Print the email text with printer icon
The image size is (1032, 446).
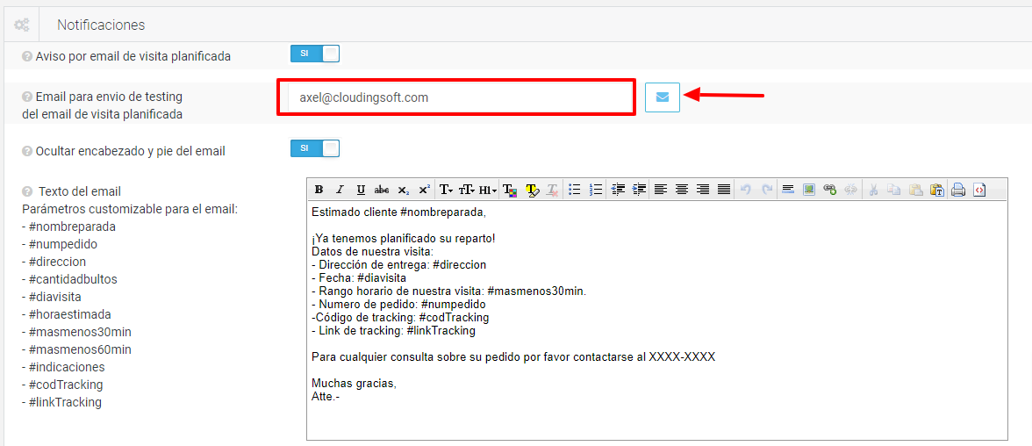(958, 190)
